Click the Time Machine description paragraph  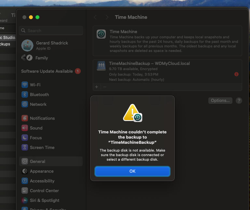174,44
